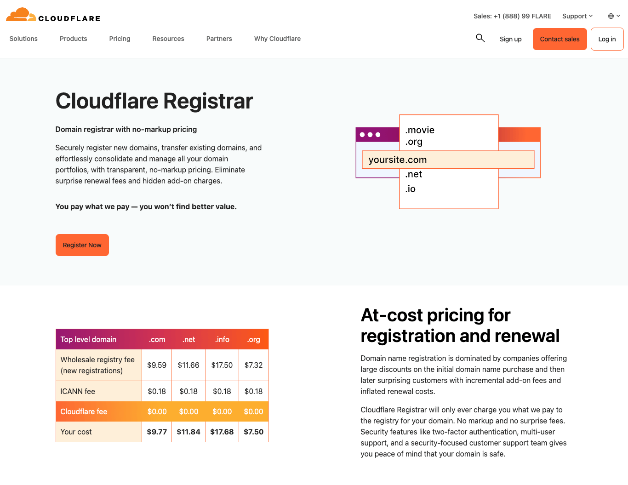Image resolution: width=628 pixels, height=485 pixels.
Task: Click the Cloudflare Registrar heading
Action: tap(154, 101)
